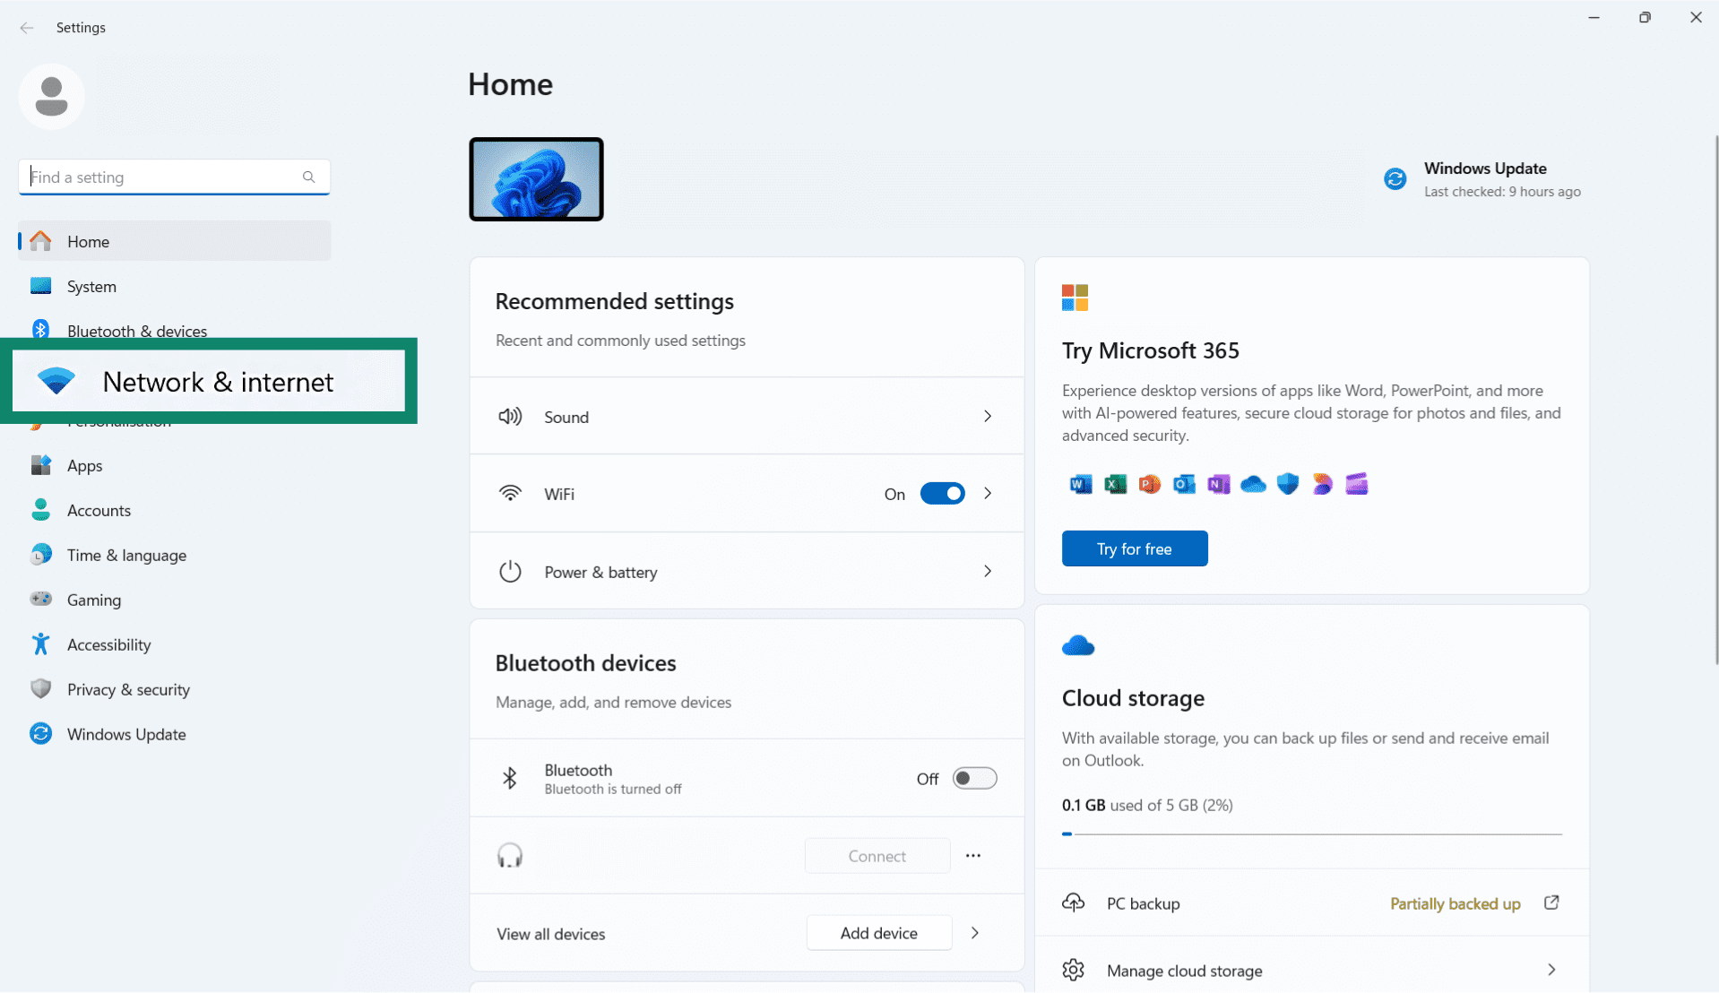
Task: Click the OneNote icon
Action: (1218, 484)
